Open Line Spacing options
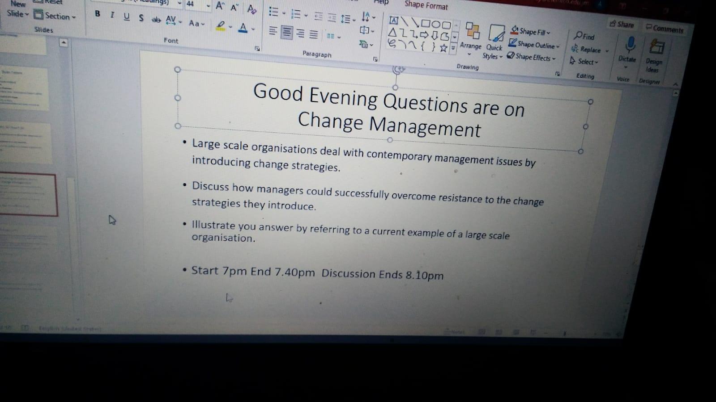The image size is (716, 402). (348, 19)
